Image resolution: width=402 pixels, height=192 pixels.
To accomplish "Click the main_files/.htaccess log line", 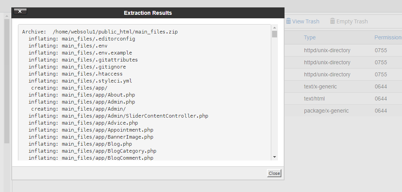I will coord(75,74).
